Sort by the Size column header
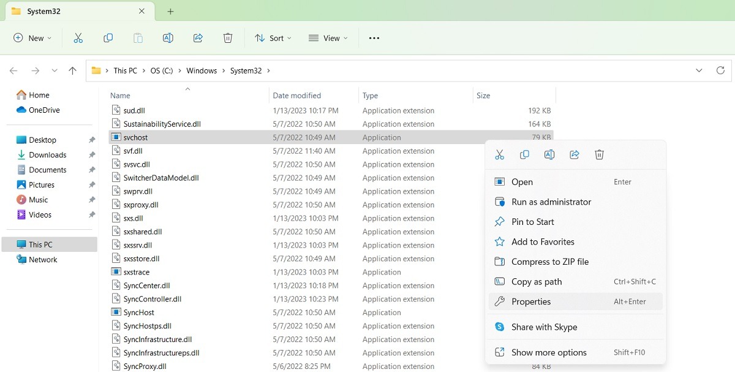This screenshot has height=372, width=735. click(x=483, y=96)
